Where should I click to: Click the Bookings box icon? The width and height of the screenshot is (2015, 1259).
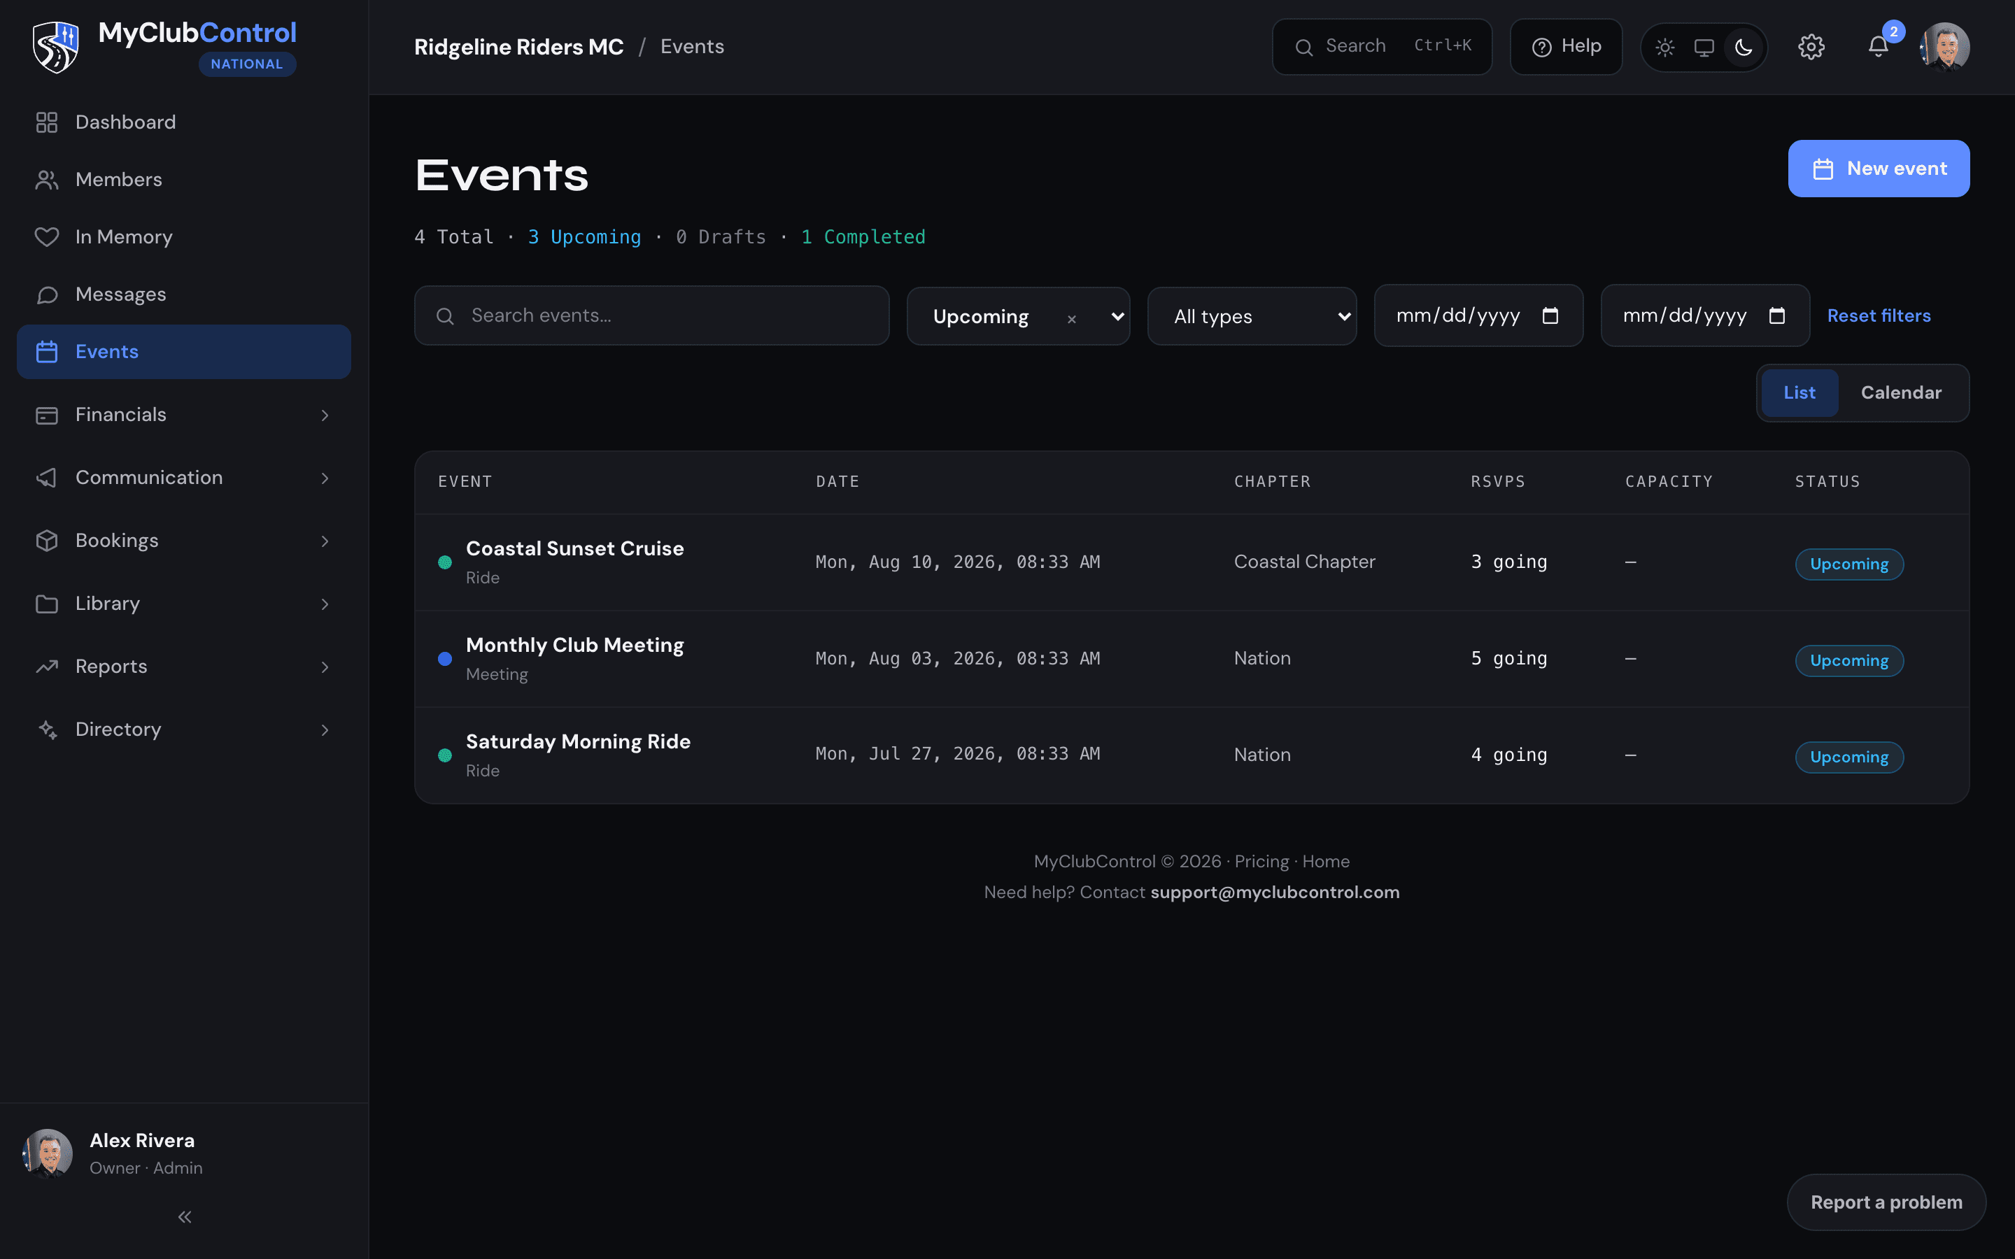47,541
